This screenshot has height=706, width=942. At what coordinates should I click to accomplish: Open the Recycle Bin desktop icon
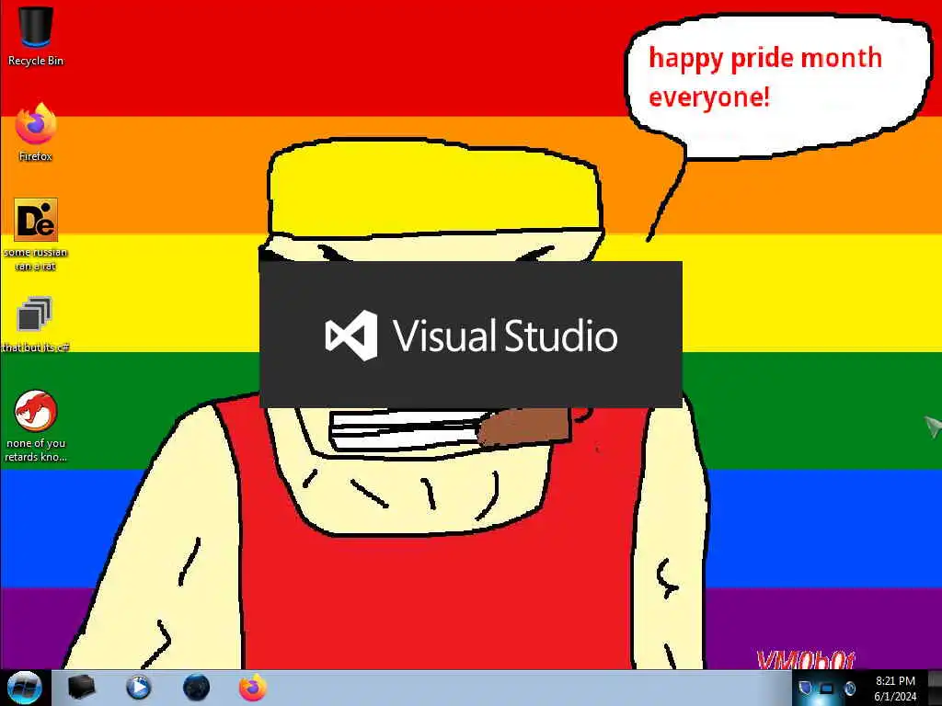click(x=36, y=36)
